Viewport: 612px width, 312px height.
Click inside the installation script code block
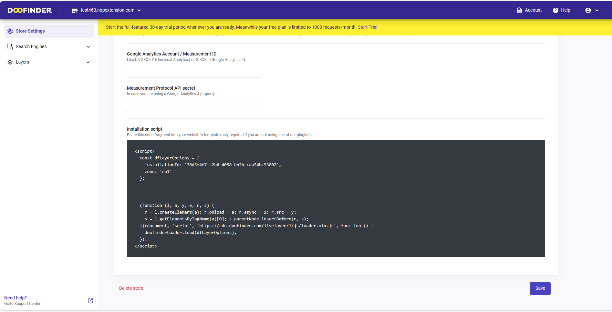[x=336, y=198]
